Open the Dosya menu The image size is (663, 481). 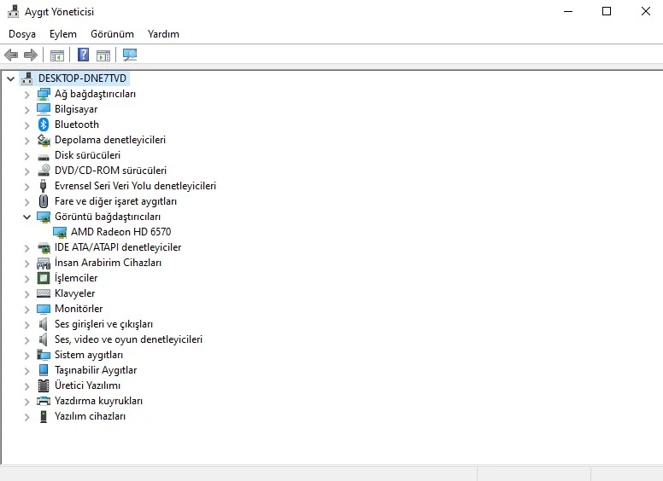pyautogui.click(x=22, y=34)
